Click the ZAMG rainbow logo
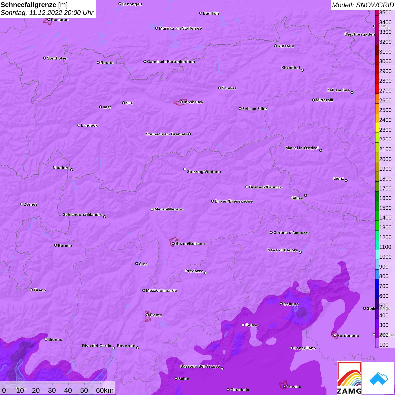The image size is (395, 395). (349, 378)
